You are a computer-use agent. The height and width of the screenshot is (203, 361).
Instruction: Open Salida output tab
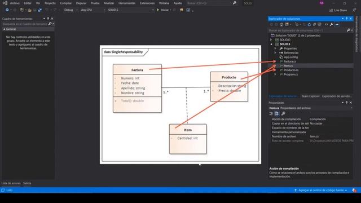click(x=27, y=183)
